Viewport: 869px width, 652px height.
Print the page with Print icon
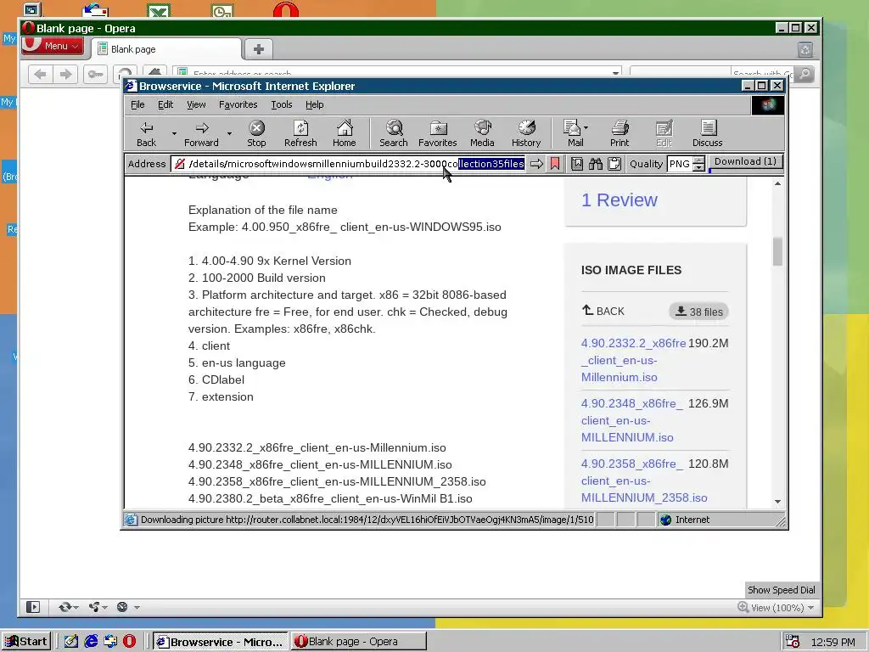[620, 133]
